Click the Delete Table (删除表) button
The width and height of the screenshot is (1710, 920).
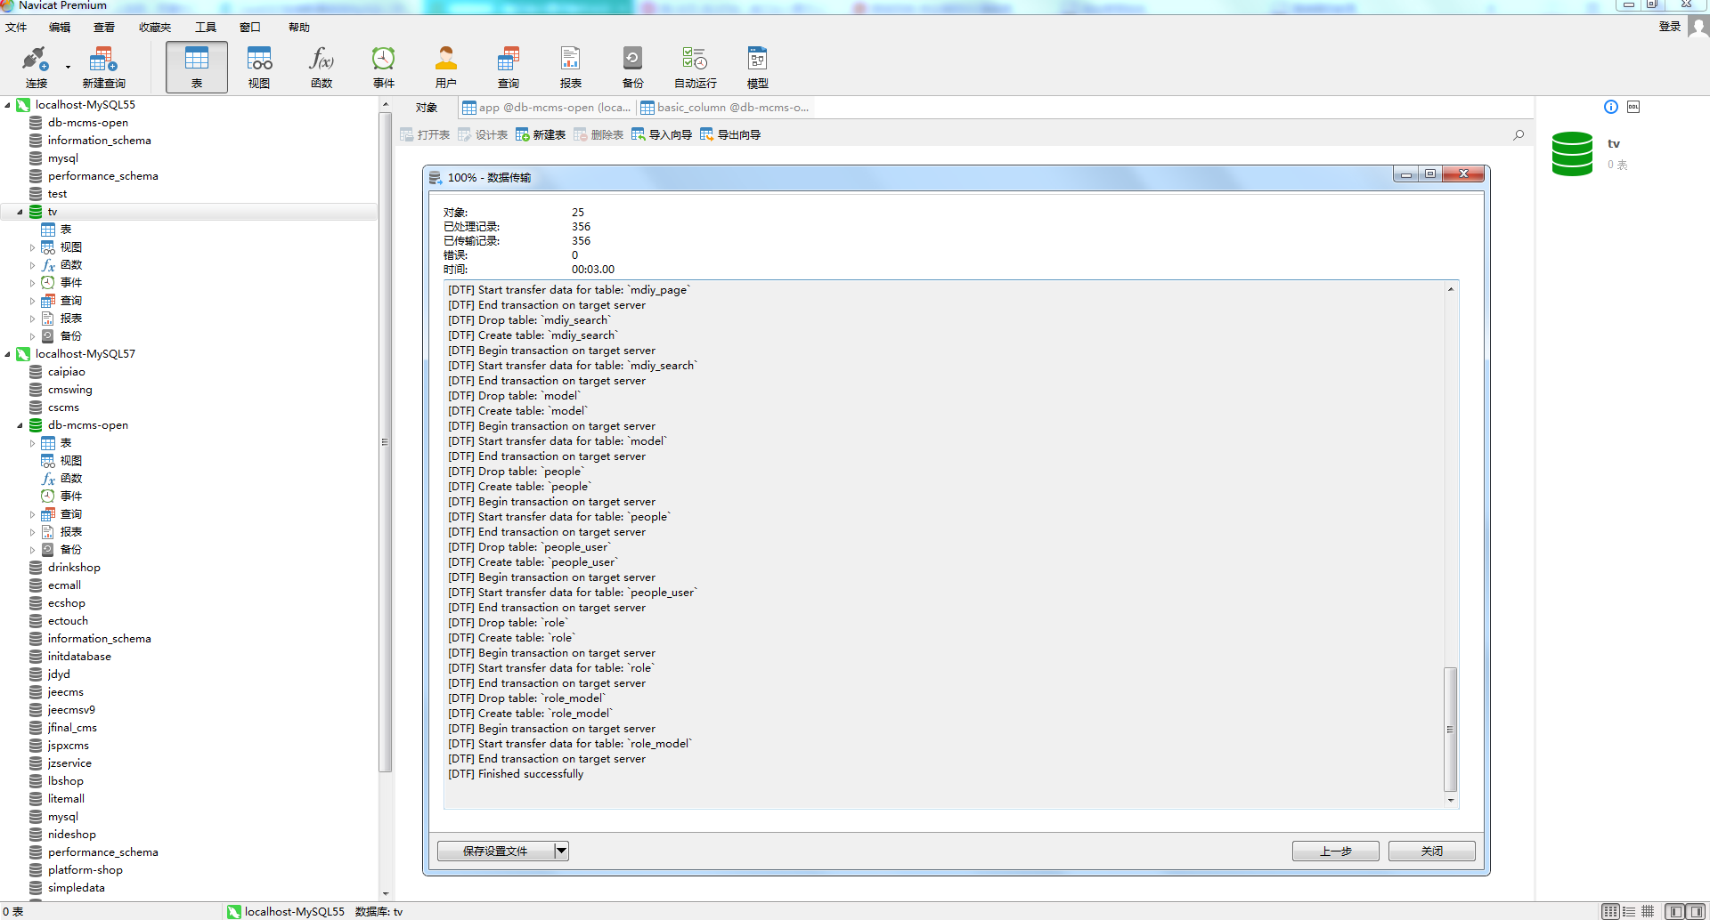click(x=598, y=134)
